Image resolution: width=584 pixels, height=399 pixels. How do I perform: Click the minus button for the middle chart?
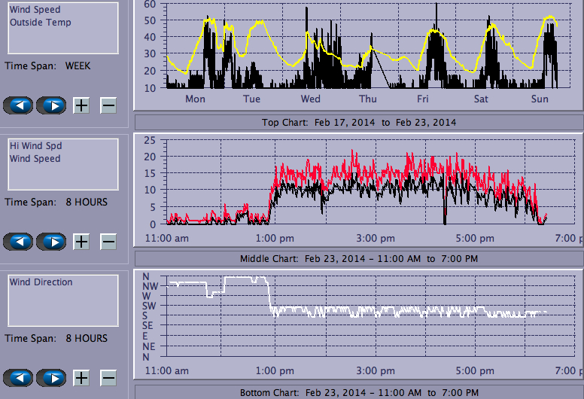click(x=108, y=242)
